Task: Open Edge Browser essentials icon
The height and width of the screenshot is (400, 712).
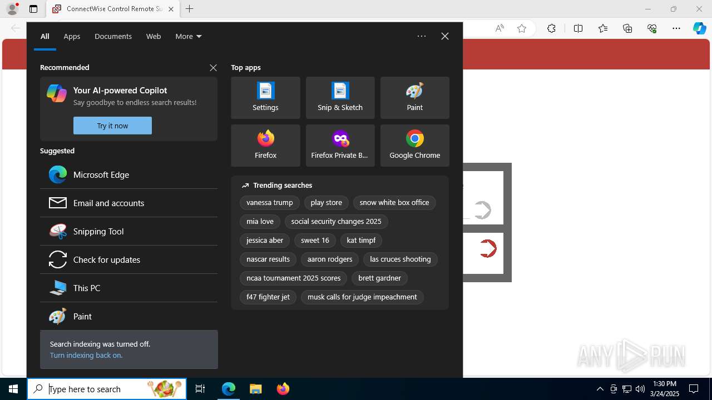Action: coord(652,28)
